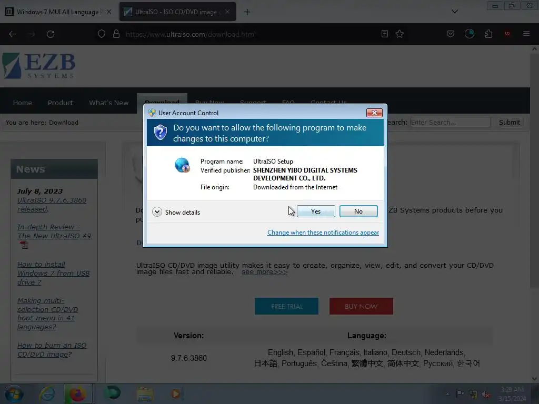Screen dimensions: 539x404
Task: Click the BUY NOW button
Action: pyautogui.click(x=361, y=306)
